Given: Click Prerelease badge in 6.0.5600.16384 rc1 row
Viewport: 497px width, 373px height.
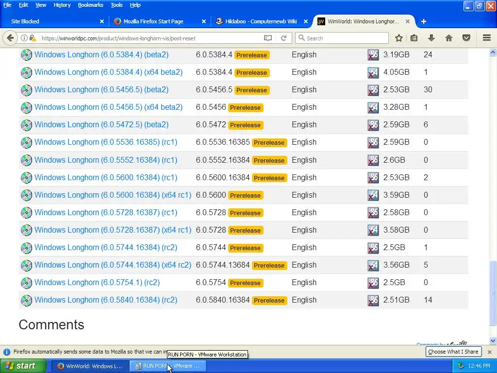Looking at the screenshot, I should (269, 178).
